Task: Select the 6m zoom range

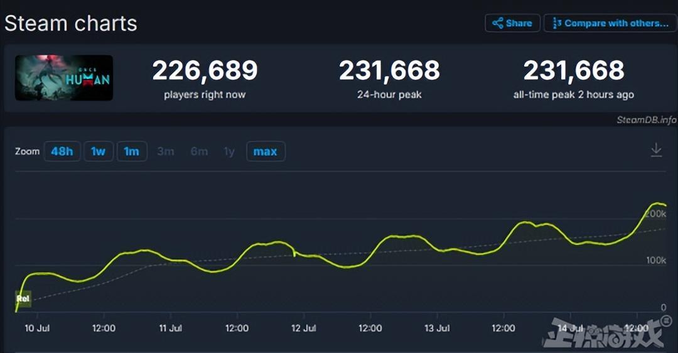Action: point(199,151)
